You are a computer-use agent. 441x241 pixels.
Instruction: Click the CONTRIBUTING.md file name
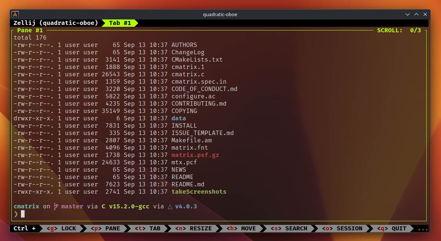[x=199, y=104]
